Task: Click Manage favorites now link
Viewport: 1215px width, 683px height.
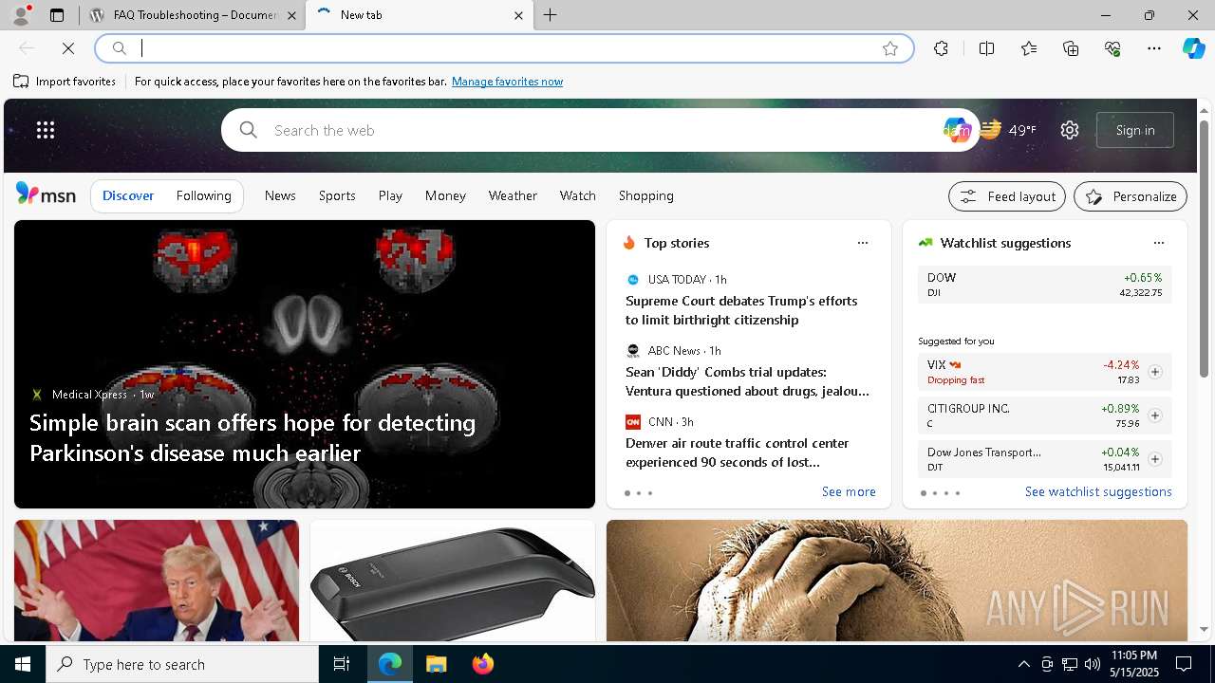Action: (507, 82)
